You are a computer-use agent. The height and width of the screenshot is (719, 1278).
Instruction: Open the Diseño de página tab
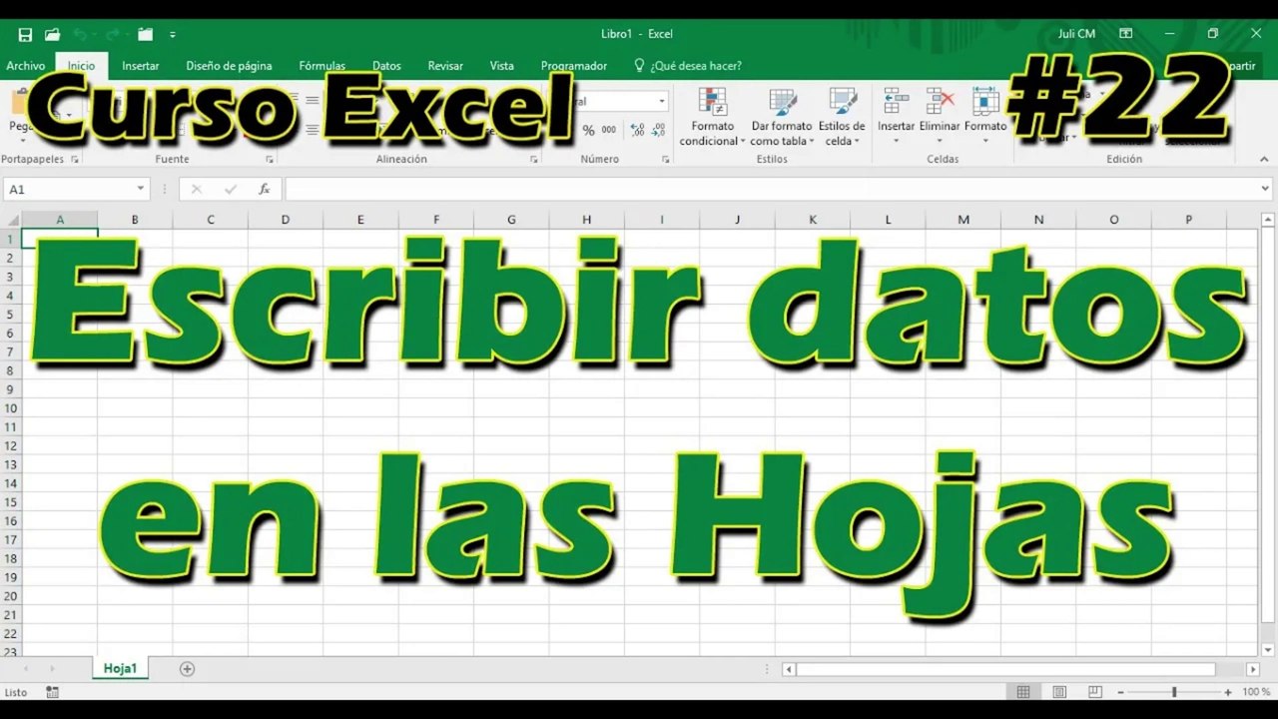229,66
